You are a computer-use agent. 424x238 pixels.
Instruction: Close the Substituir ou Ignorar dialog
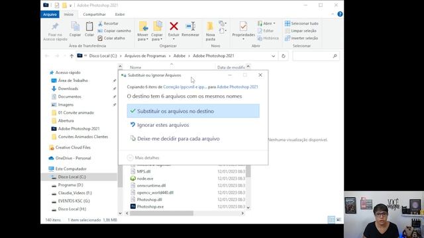pos(260,75)
